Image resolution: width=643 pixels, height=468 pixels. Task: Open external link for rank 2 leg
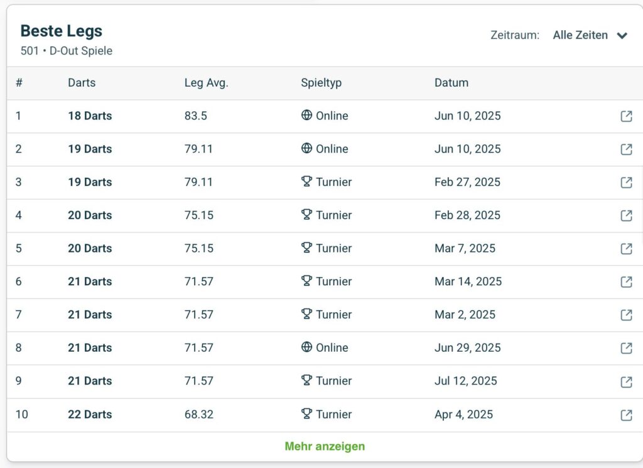pyautogui.click(x=626, y=150)
